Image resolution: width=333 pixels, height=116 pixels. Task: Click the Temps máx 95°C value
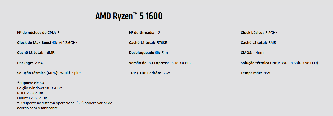tap(268, 73)
